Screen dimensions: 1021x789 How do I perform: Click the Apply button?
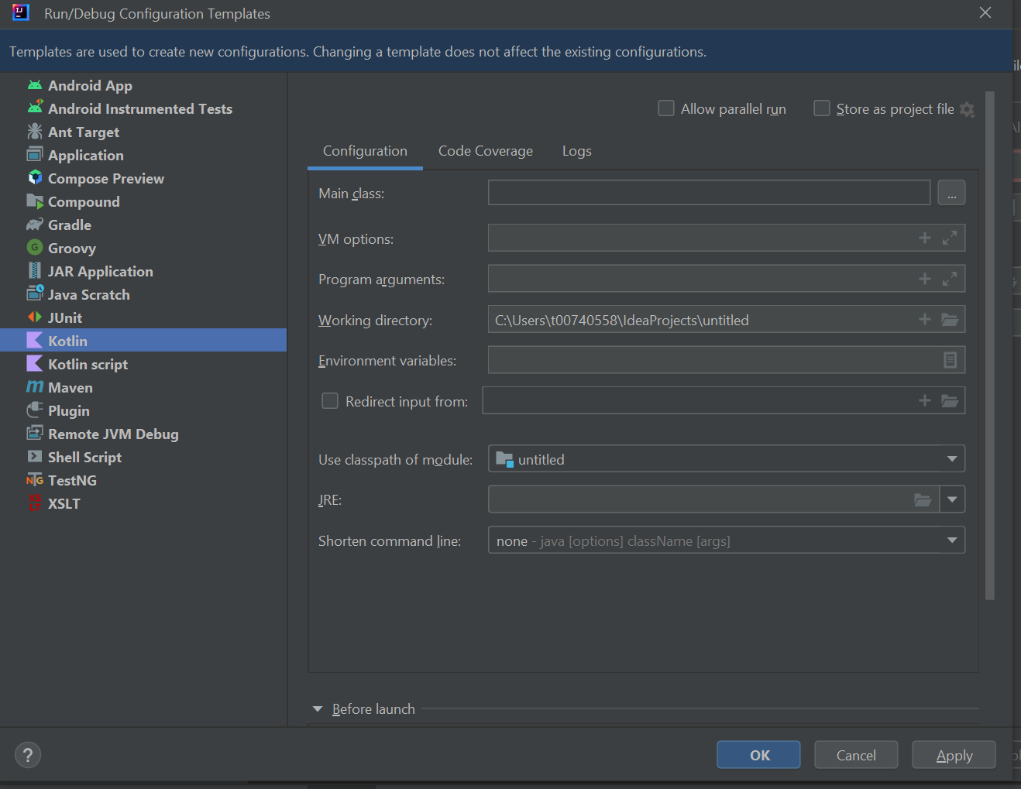pos(954,755)
